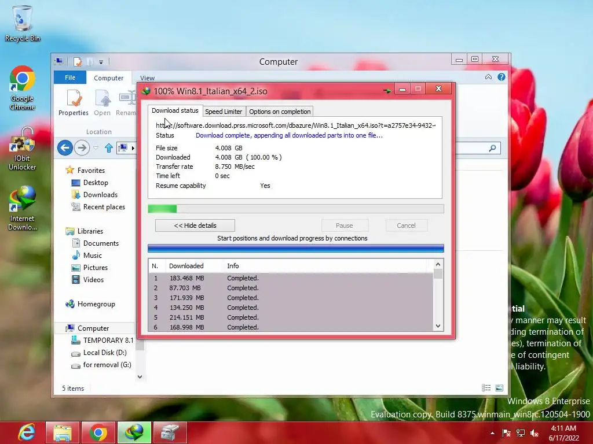Click the muted volume tray icon

[x=535, y=433]
